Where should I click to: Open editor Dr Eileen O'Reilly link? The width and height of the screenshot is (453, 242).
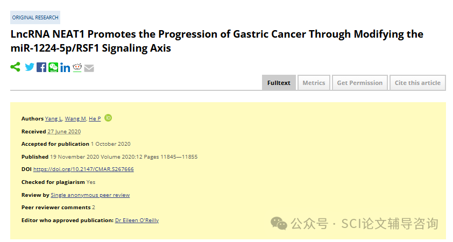137,220
